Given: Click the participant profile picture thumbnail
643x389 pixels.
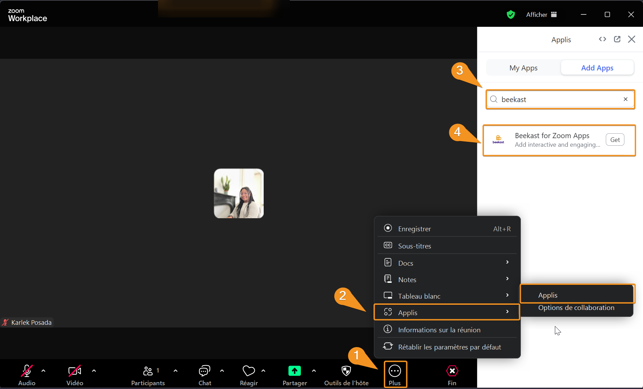Looking at the screenshot, I should tap(239, 193).
